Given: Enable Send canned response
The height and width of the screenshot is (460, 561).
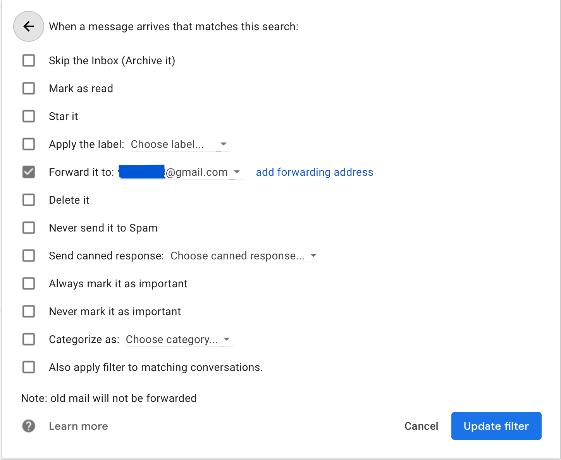Looking at the screenshot, I should click(x=28, y=256).
